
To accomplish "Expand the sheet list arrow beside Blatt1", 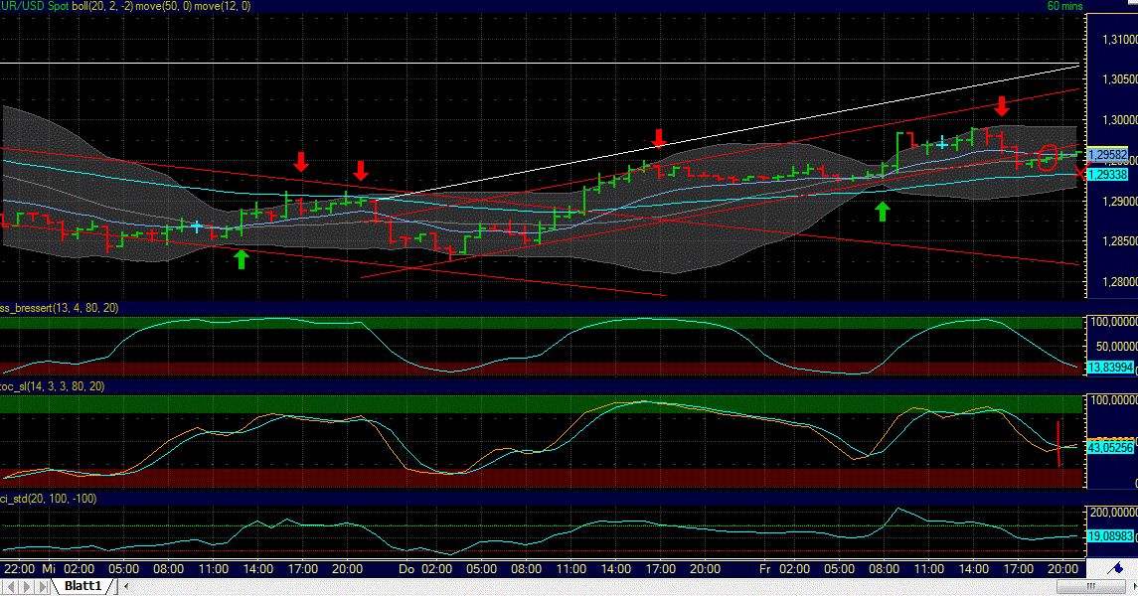I will [126, 586].
